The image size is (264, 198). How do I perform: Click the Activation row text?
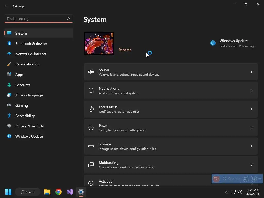pos(106,181)
